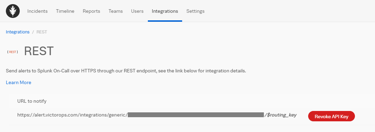Select the Users tab
Viewport: 375px width, 132px height.
pos(137,11)
